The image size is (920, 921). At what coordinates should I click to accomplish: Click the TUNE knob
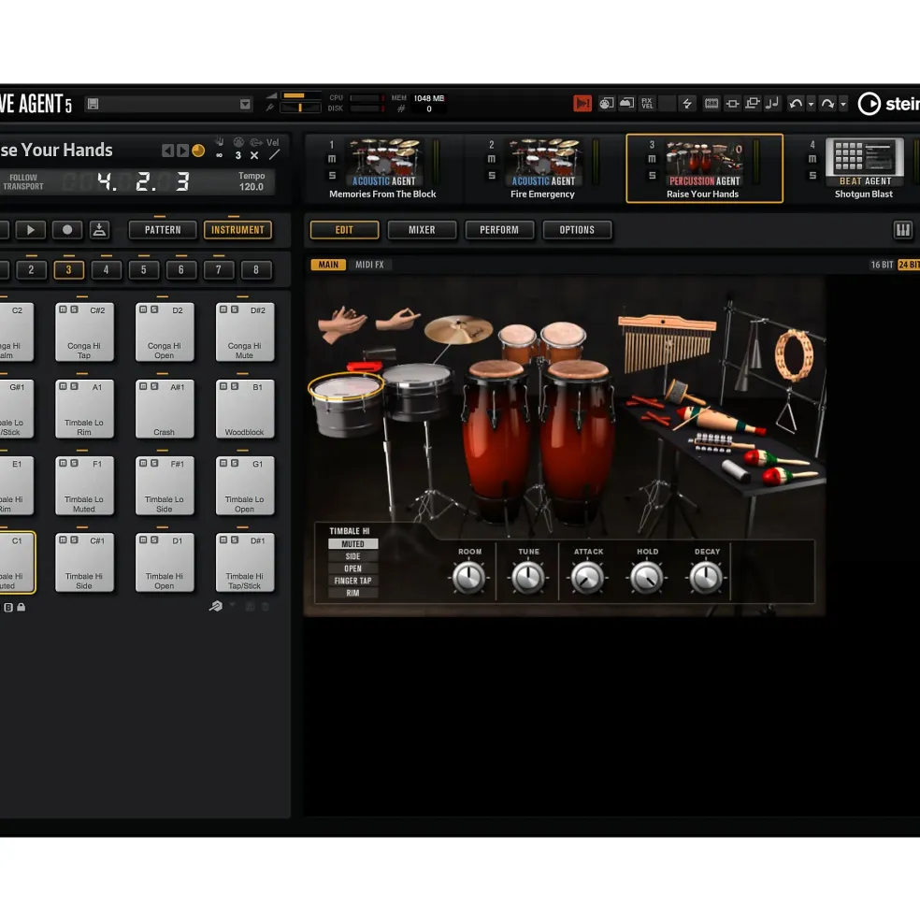(x=528, y=578)
